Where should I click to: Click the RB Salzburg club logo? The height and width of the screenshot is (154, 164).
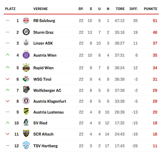[x=26, y=20]
